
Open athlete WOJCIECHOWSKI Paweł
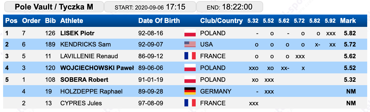(97, 68)
